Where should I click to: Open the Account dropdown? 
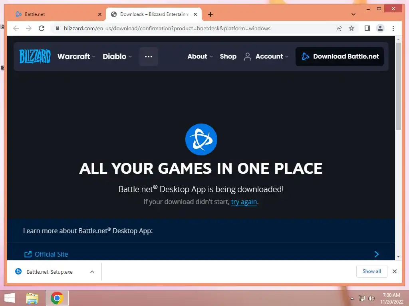(266, 57)
